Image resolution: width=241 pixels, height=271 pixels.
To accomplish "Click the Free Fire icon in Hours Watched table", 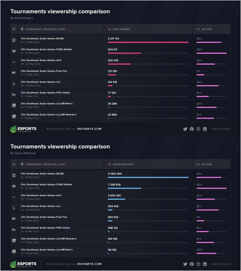I will pyautogui.click(x=14, y=219).
